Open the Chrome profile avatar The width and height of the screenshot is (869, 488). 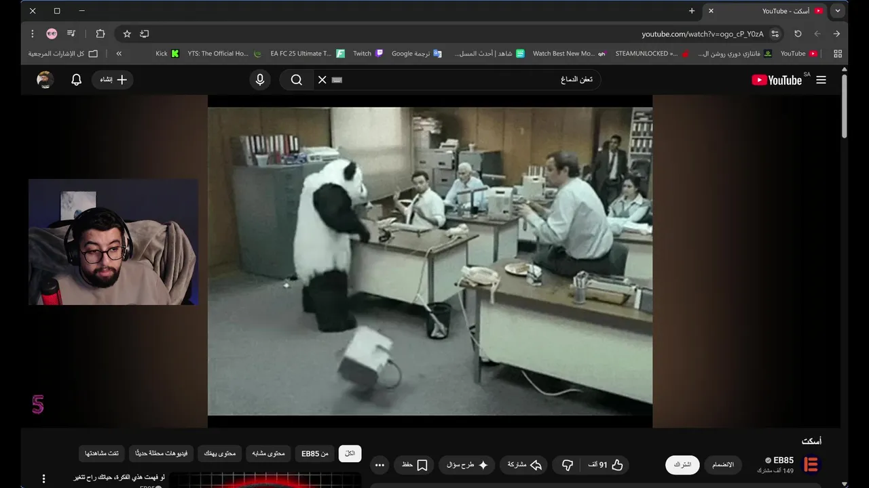52,34
